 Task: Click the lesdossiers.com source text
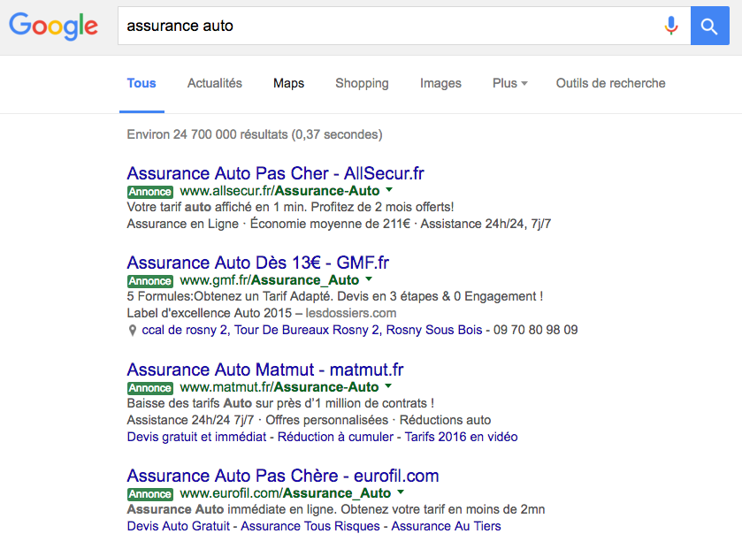coord(351,313)
